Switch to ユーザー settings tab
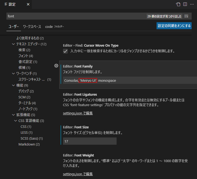Screen dimensions: 197x179 pyautogui.click(x=14, y=27)
